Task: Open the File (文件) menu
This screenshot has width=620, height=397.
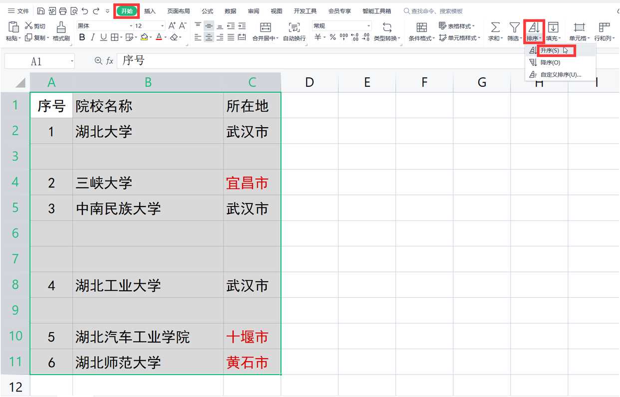Action: click(x=18, y=11)
